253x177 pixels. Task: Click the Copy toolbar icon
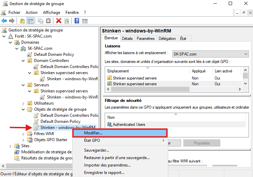coord(41,21)
